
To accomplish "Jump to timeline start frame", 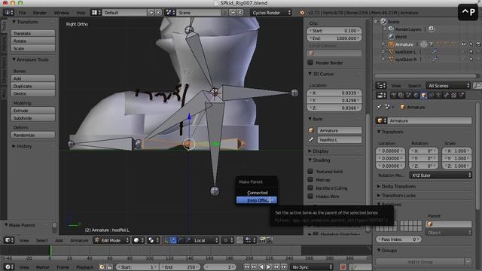I will pyautogui.click(x=246, y=267).
